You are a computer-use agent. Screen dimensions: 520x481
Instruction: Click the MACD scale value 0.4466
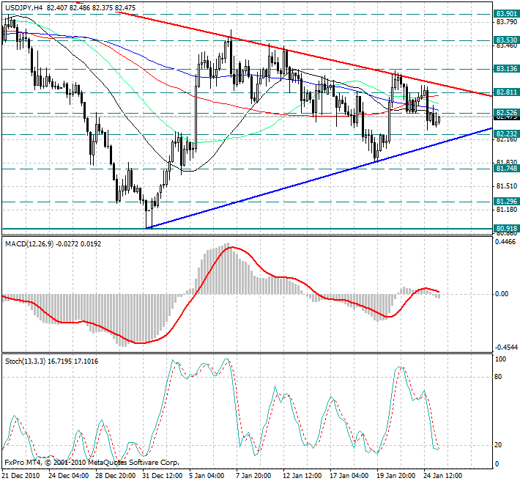tap(506, 242)
